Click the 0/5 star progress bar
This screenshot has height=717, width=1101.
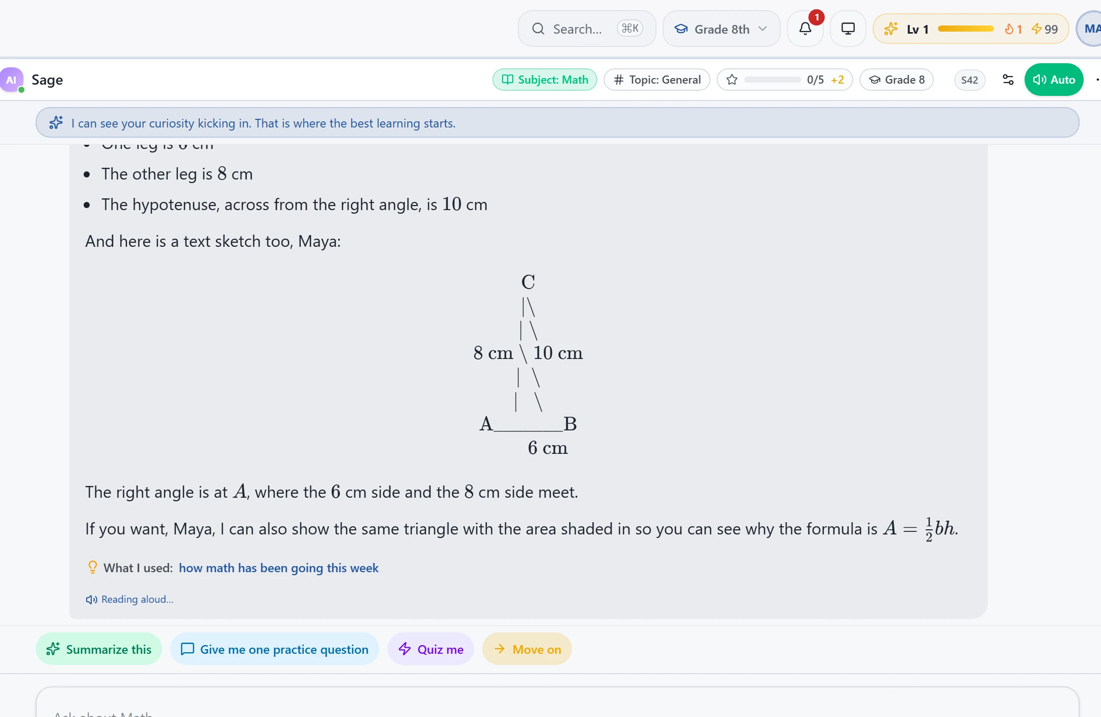pyautogui.click(x=773, y=80)
